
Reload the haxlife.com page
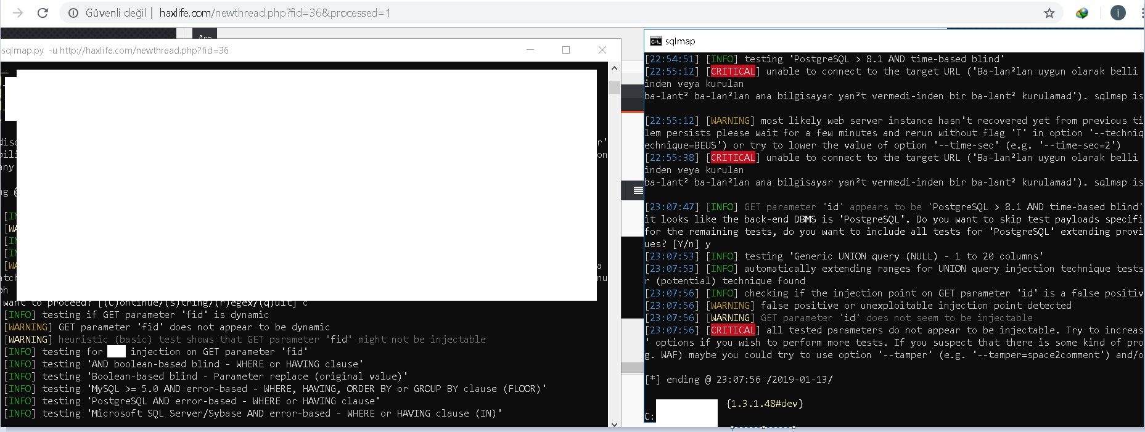click(43, 12)
